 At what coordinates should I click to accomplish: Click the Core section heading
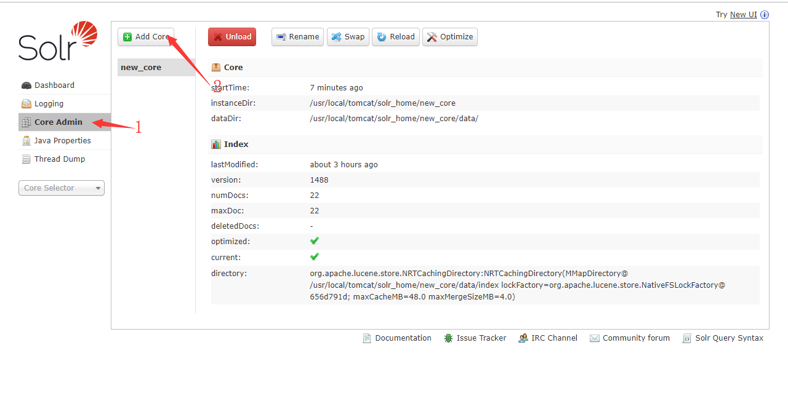[233, 68]
